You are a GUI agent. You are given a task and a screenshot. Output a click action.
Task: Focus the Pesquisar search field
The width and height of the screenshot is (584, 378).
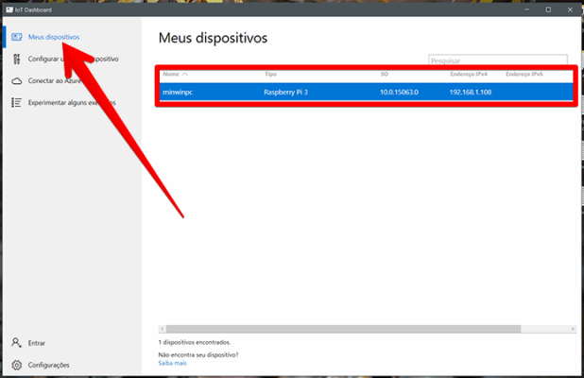pyautogui.click(x=498, y=60)
